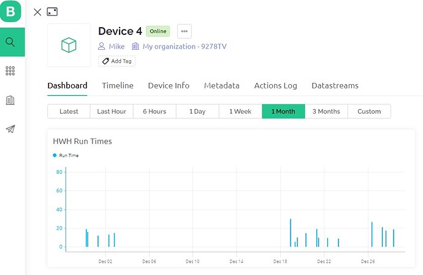This screenshot has height=275, width=423.
Task: Click the Device 4 title
Action: [x=120, y=31]
